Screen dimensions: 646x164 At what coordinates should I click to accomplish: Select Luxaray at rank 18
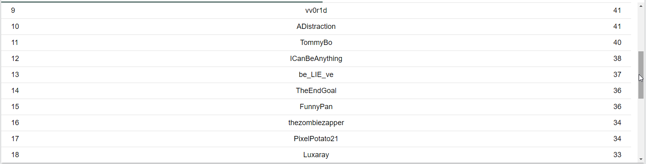click(x=316, y=155)
